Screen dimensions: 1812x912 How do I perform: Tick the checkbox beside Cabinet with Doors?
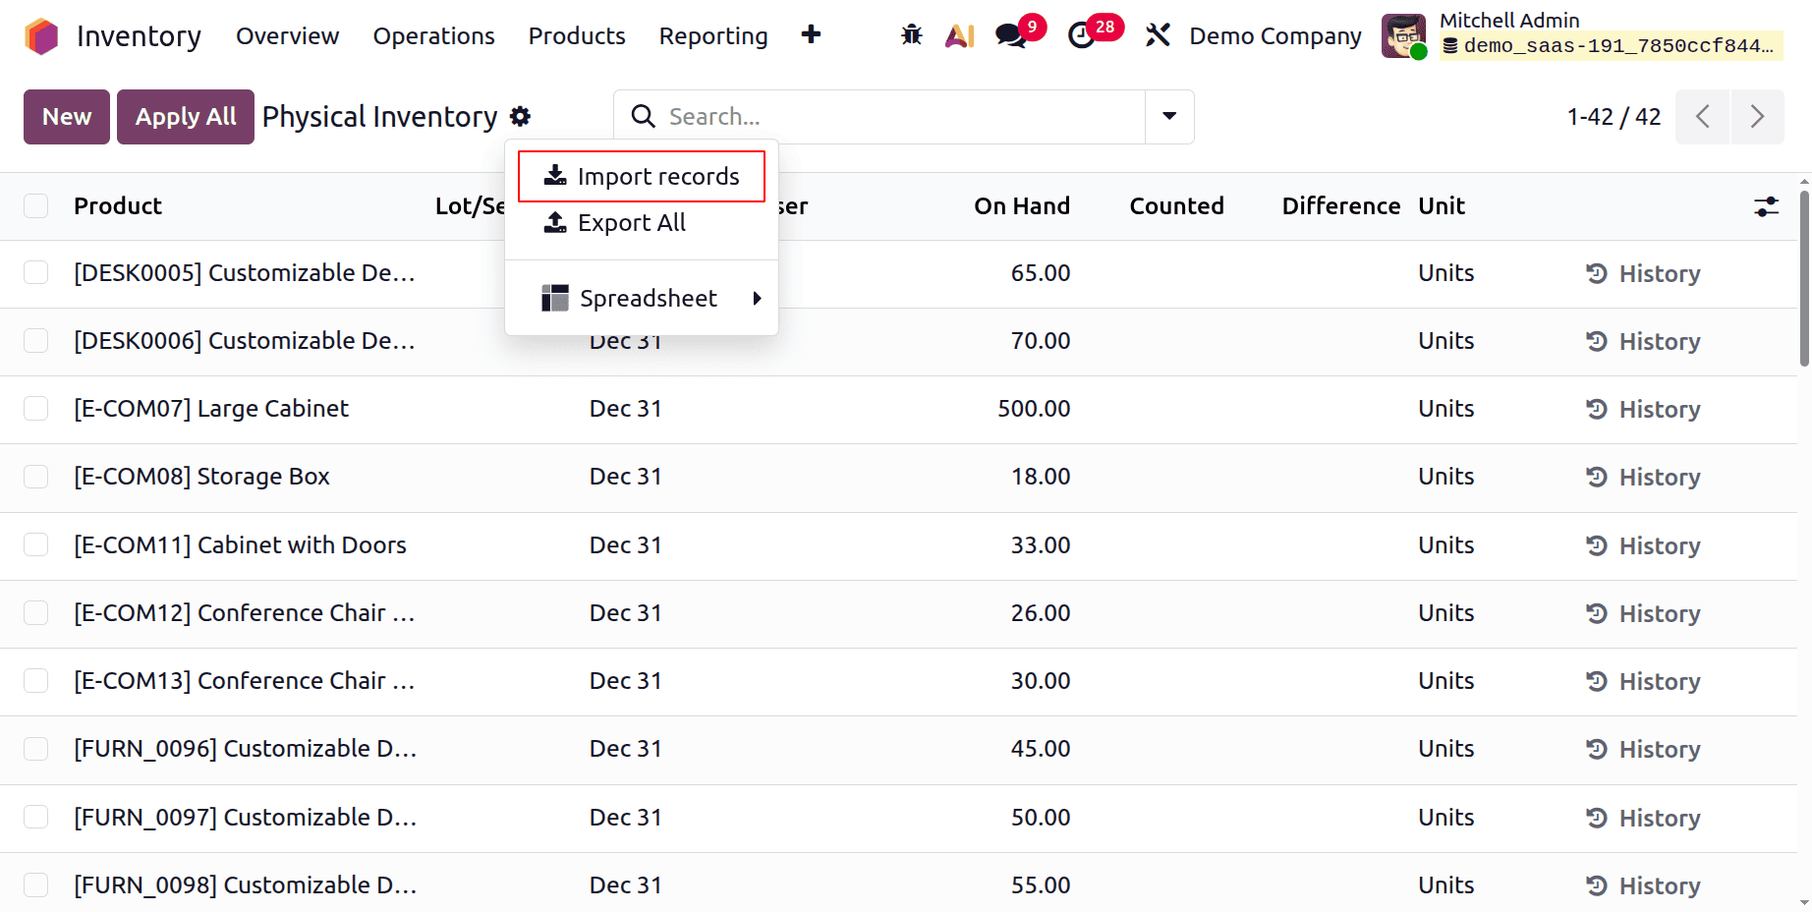pos(36,543)
